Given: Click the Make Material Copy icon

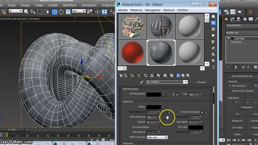Looking at the screenshot, I should [x=146, y=75].
